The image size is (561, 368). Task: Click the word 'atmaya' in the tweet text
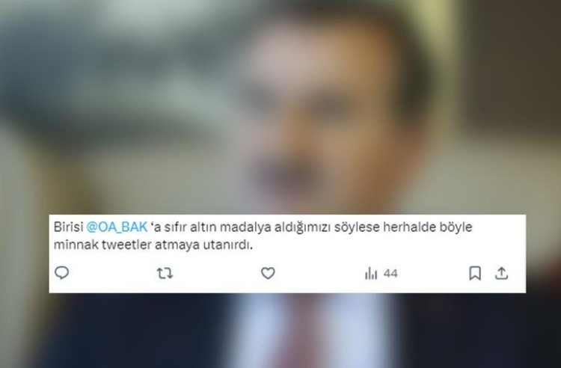177,245
